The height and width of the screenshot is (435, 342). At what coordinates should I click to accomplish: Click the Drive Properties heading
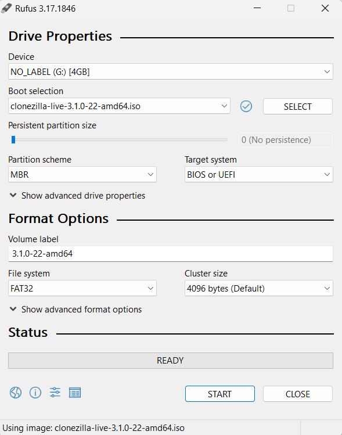pyautogui.click(x=60, y=37)
